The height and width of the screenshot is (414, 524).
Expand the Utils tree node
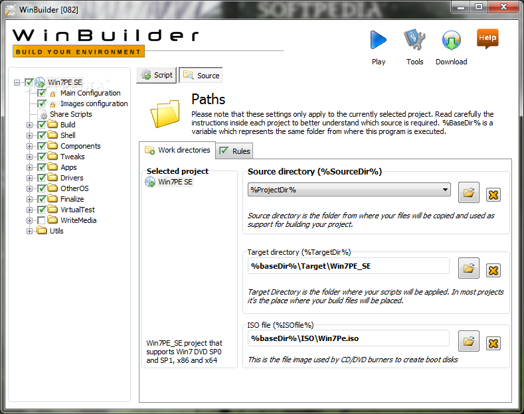tap(29, 231)
